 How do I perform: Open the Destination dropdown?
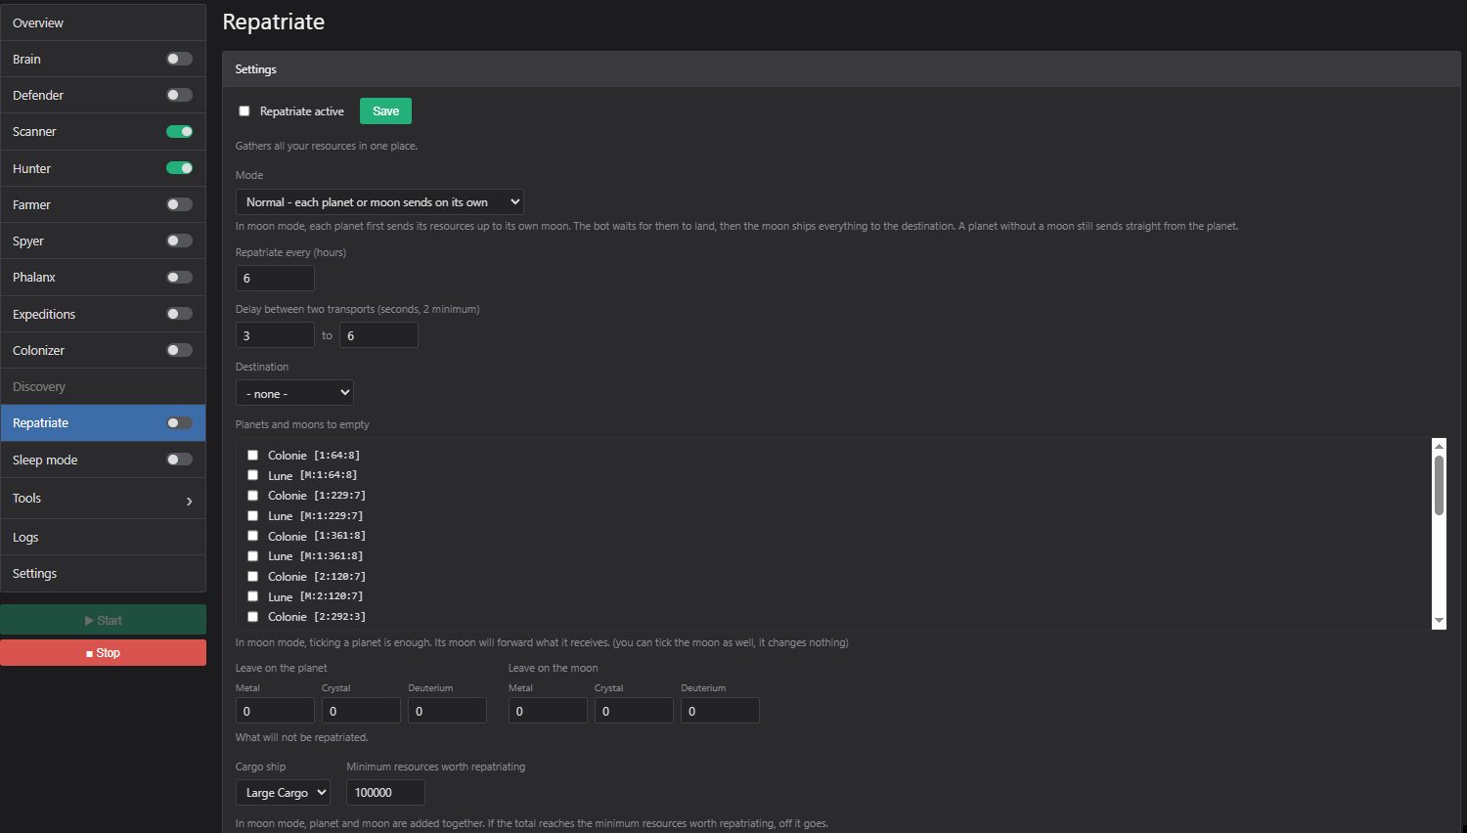tap(294, 393)
